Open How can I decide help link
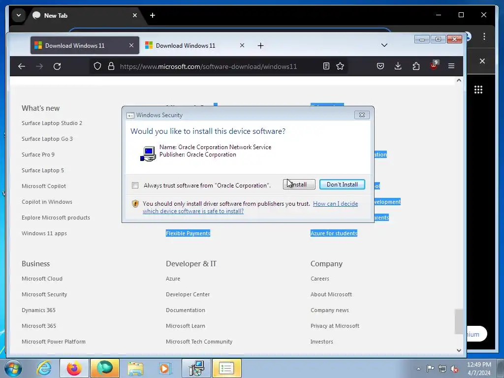The image size is (504, 378). (x=251, y=207)
